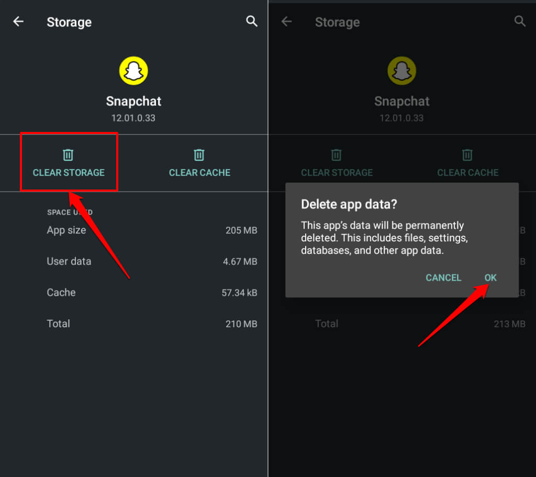Tap the dimmed search magnifier on the dialog screen

point(520,21)
